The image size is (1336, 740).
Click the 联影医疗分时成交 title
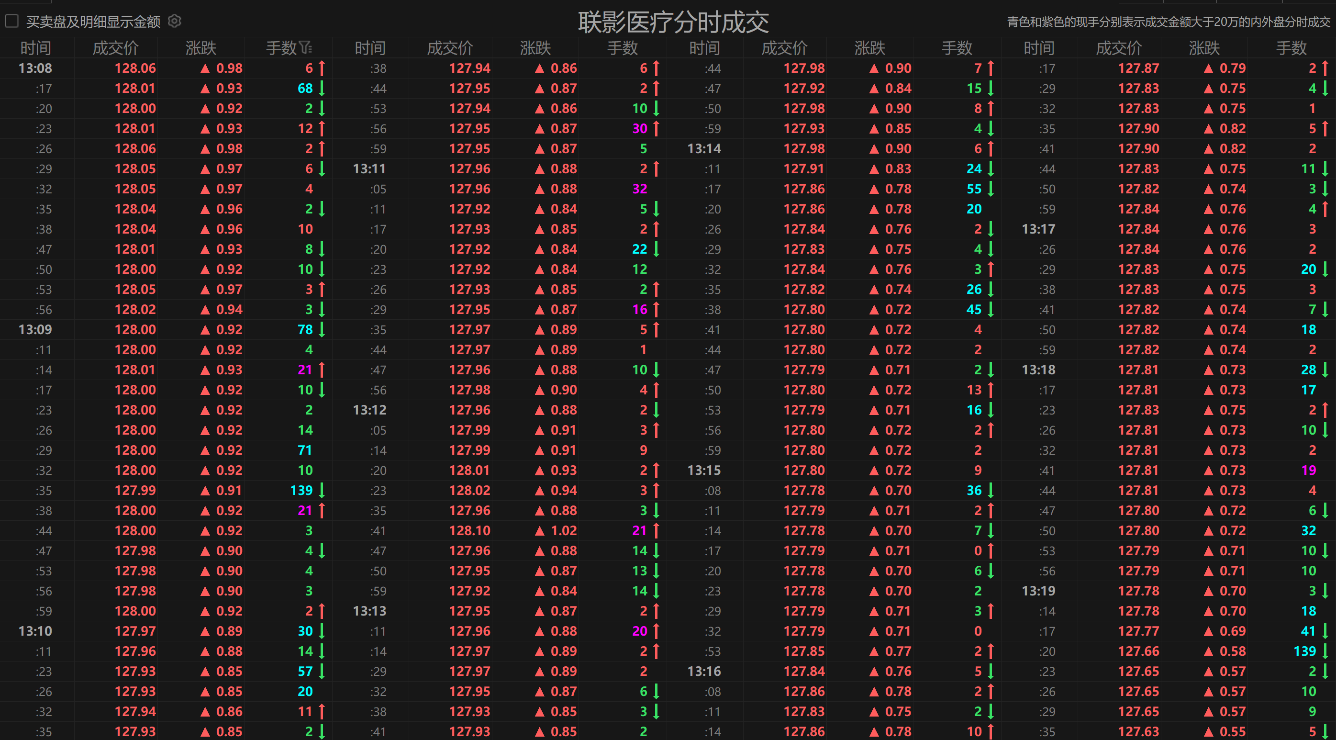tap(673, 22)
